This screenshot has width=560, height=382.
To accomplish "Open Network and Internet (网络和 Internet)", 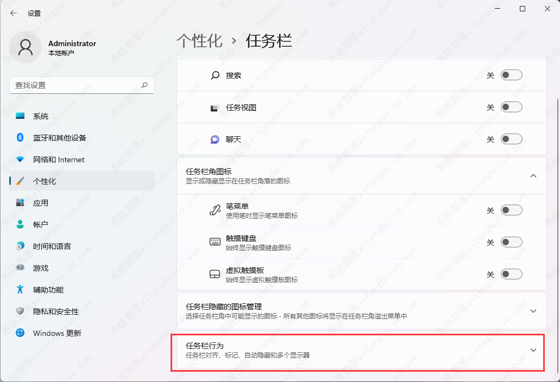I will tap(58, 160).
